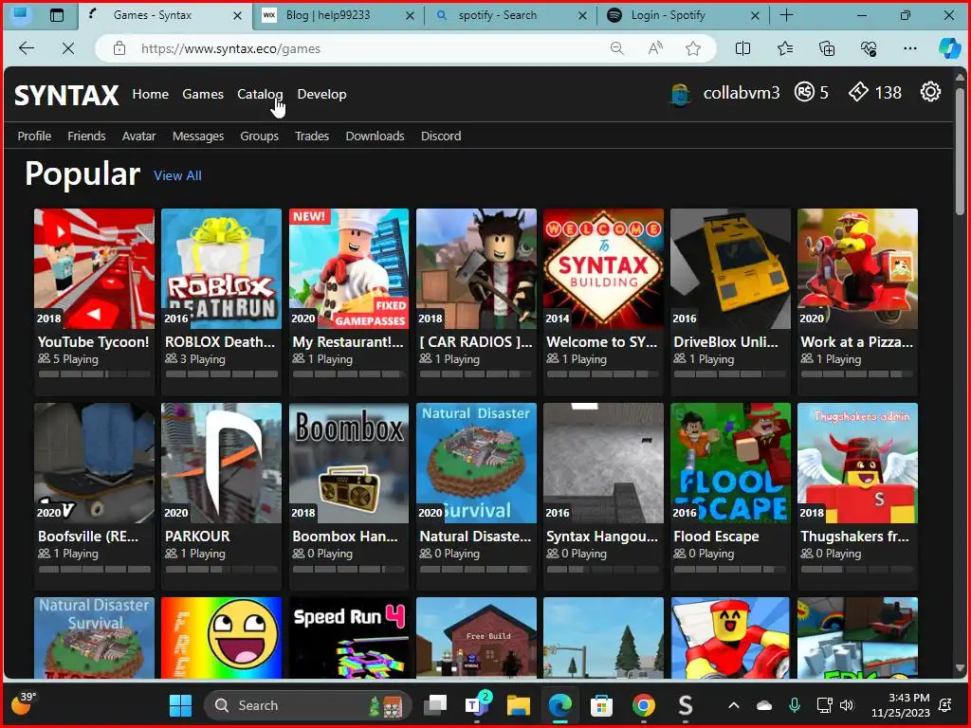Open Windows Start menu

point(180,705)
